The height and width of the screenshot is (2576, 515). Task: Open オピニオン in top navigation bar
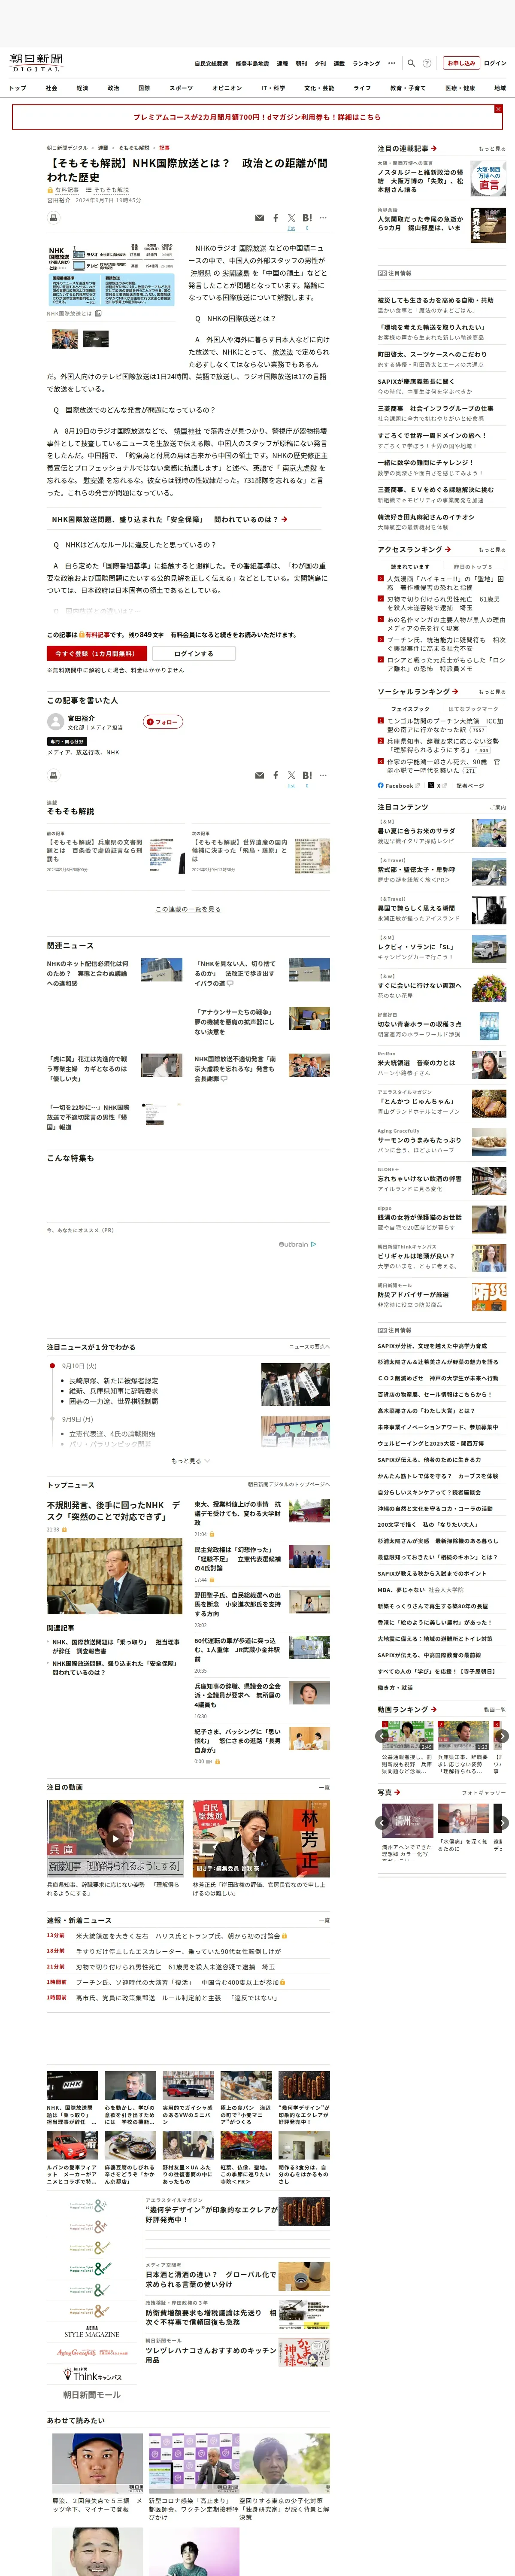[x=227, y=88]
